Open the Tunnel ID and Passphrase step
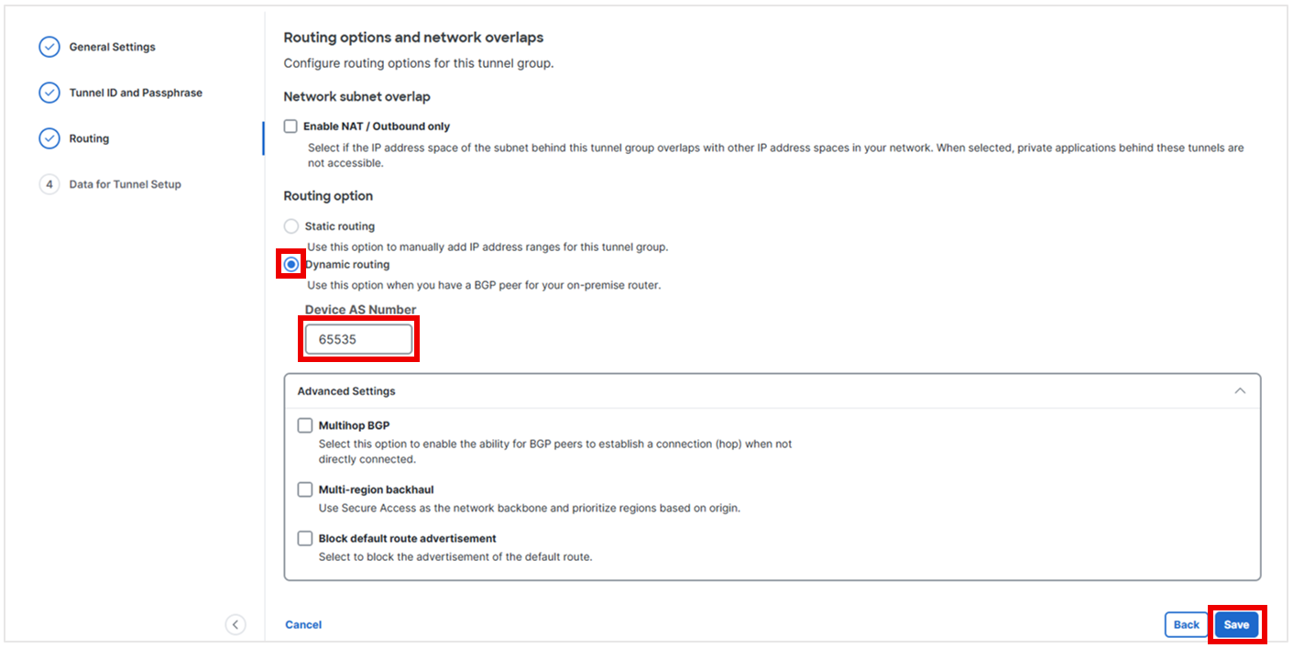Screen dimensions: 1293x648 click(x=136, y=93)
